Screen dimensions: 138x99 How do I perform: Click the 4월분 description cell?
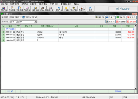pyautogui.click(x=77, y=38)
